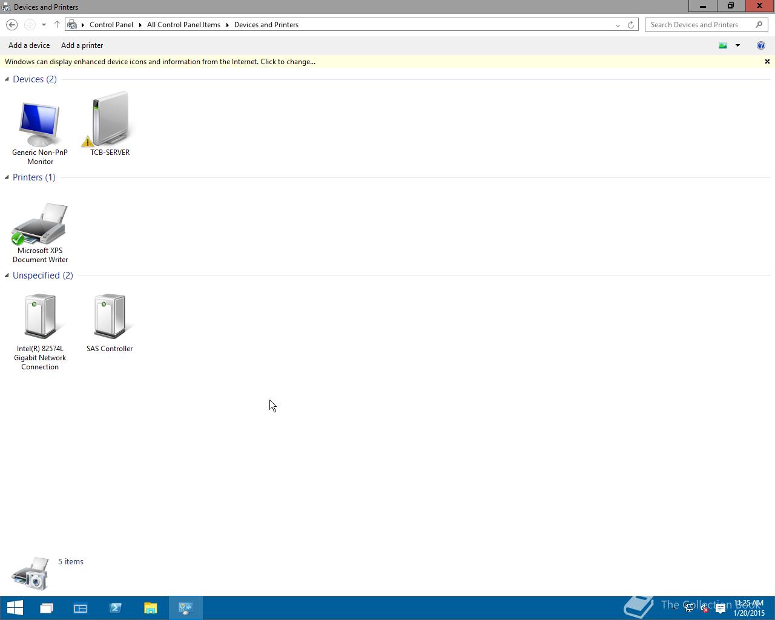Expand the arrow after Control Panel breadcrumb

pyautogui.click(x=140, y=25)
